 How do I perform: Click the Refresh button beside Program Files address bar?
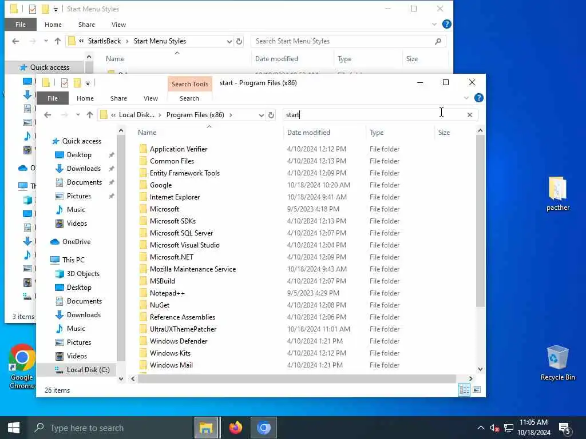pos(271,115)
